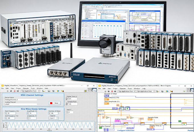Click red Abort Execution in front panel toolbar
The image size is (194, 132).
15,91
